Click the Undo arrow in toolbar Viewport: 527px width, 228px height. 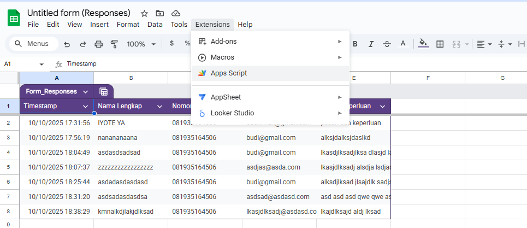[67, 44]
